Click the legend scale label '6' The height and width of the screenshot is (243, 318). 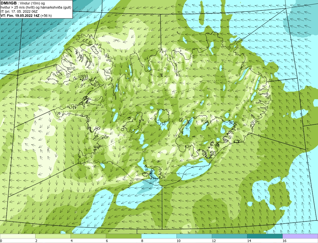click(x=107, y=241)
